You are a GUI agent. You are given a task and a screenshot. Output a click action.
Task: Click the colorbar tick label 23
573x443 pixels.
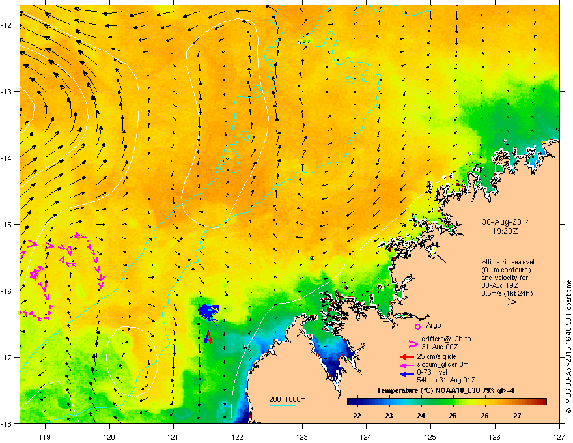[x=389, y=416]
